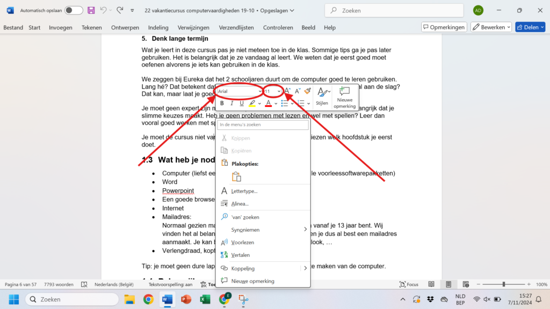The height and width of the screenshot is (309, 550).
Task: Click the 'In de menu's zoeken' field
Action: (263, 124)
